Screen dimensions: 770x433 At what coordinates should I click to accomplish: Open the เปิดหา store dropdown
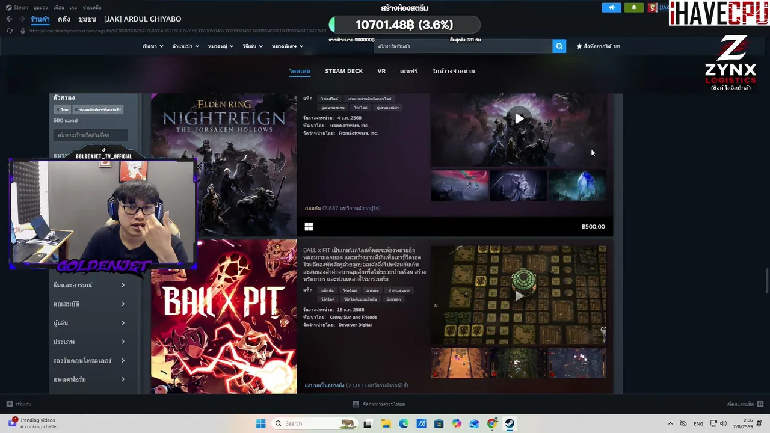click(x=153, y=46)
